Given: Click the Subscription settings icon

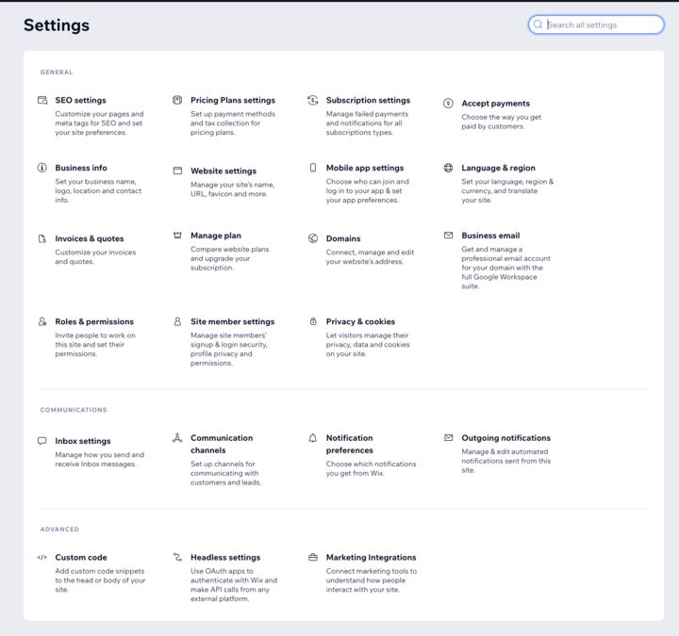Looking at the screenshot, I should 313,100.
